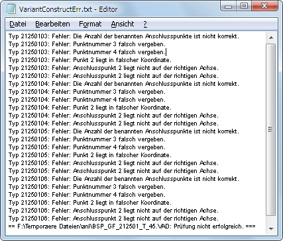283x241 pixels.
Task: Click the line Typ 21250105 Punkt 2 Koordinate
Action: [90, 155]
